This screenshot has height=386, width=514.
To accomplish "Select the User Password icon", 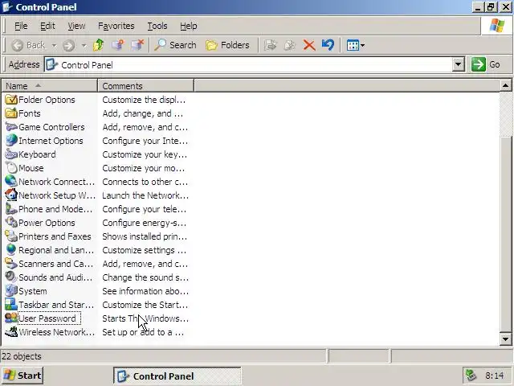I will tap(11, 318).
